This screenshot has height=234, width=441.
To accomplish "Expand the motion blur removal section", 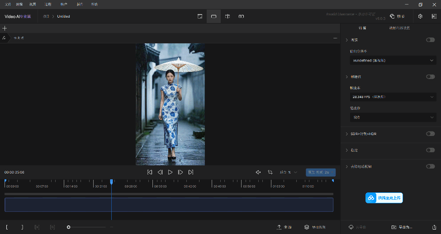I will pyautogui.click(x=347, y=166).
